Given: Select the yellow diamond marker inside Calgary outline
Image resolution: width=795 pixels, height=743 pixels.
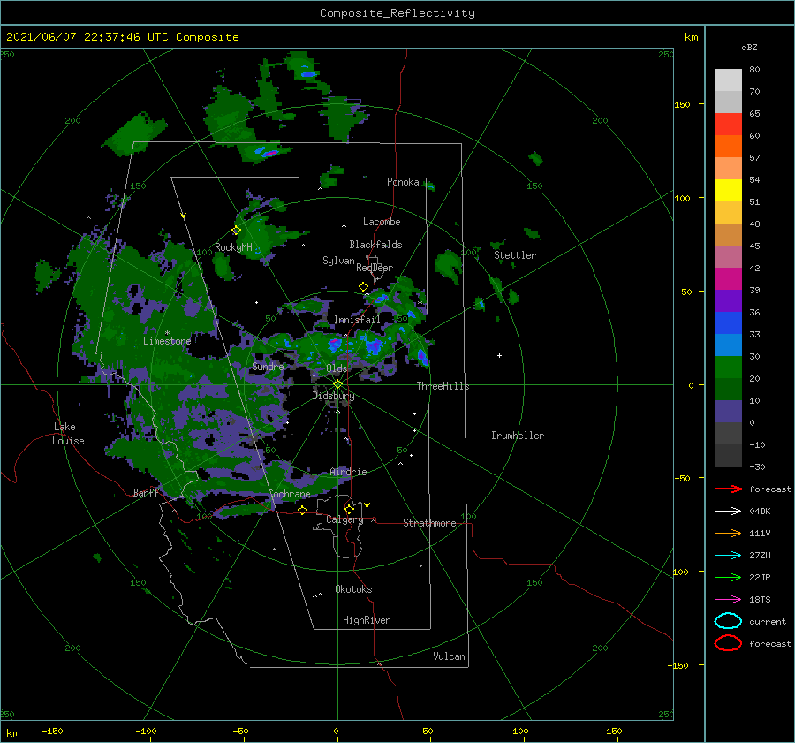Looking at the screenshot, I should point(349,509).
